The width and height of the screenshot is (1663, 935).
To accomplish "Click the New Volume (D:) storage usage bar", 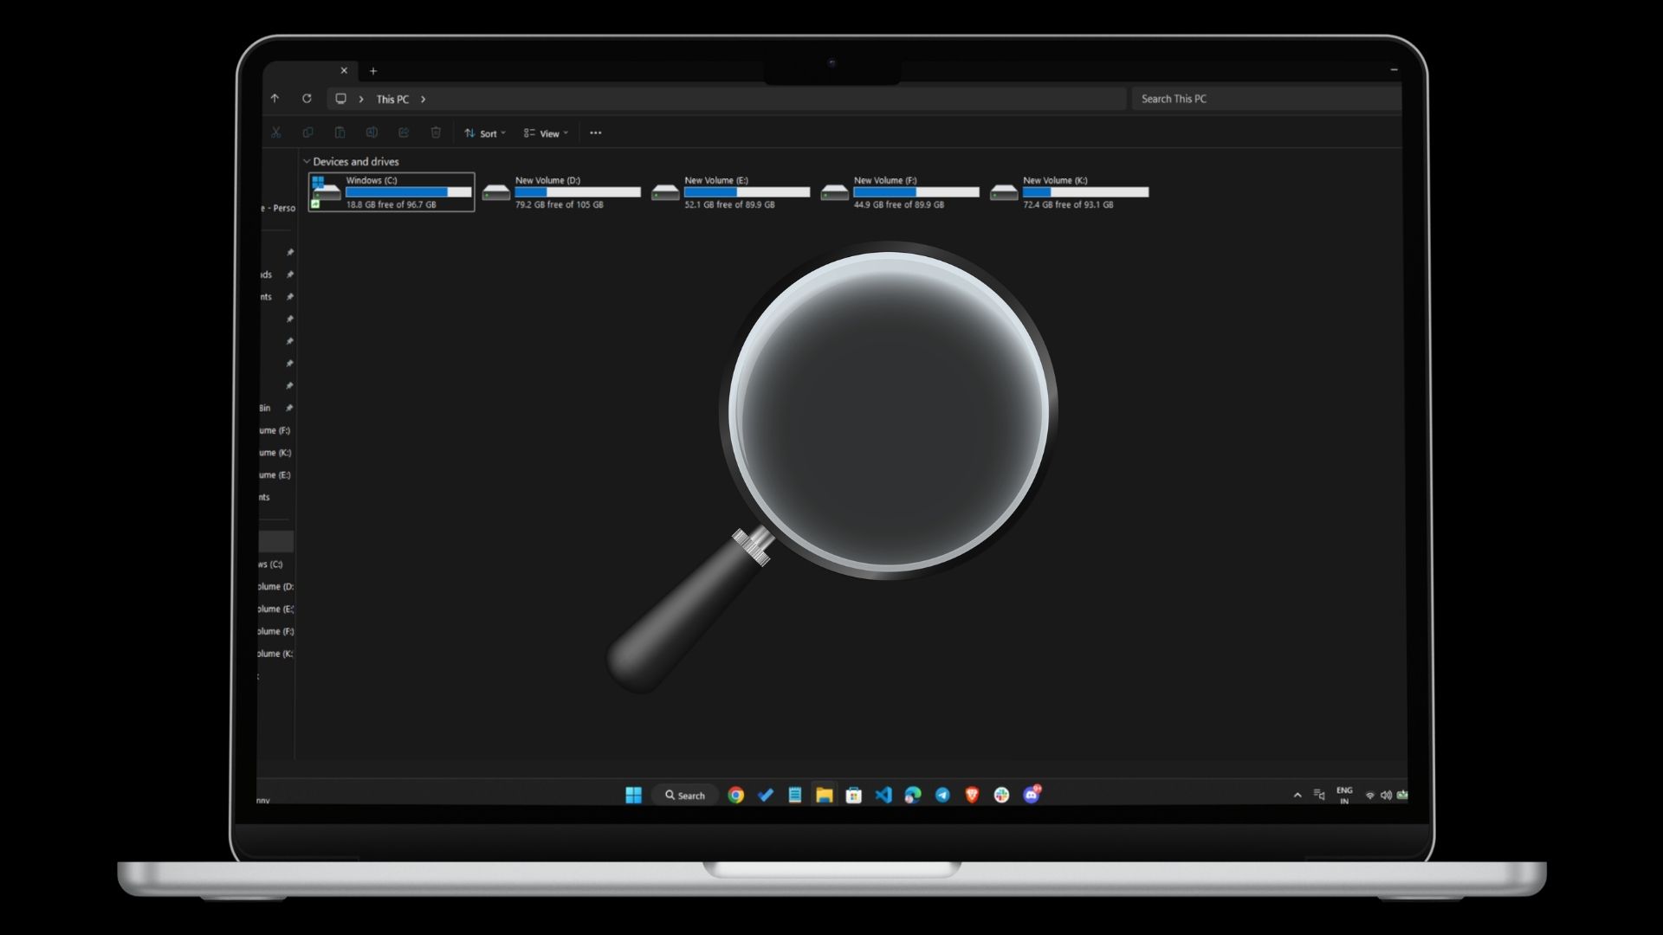I will (x=578, y=192).
